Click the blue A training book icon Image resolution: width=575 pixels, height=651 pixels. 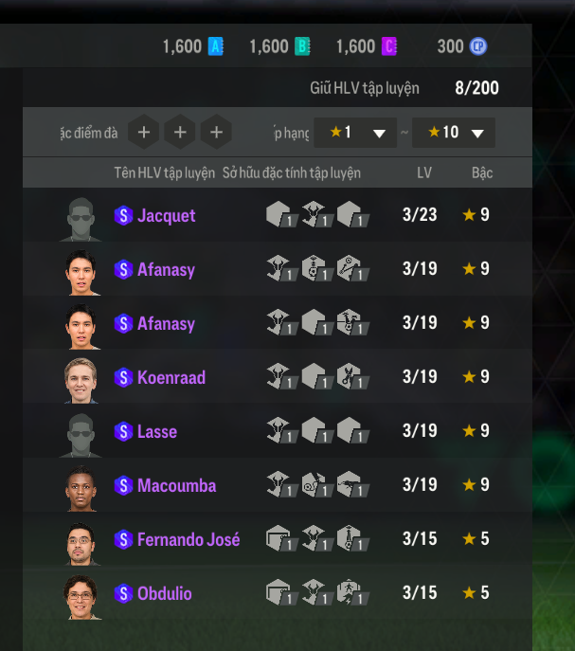[215, 46]
